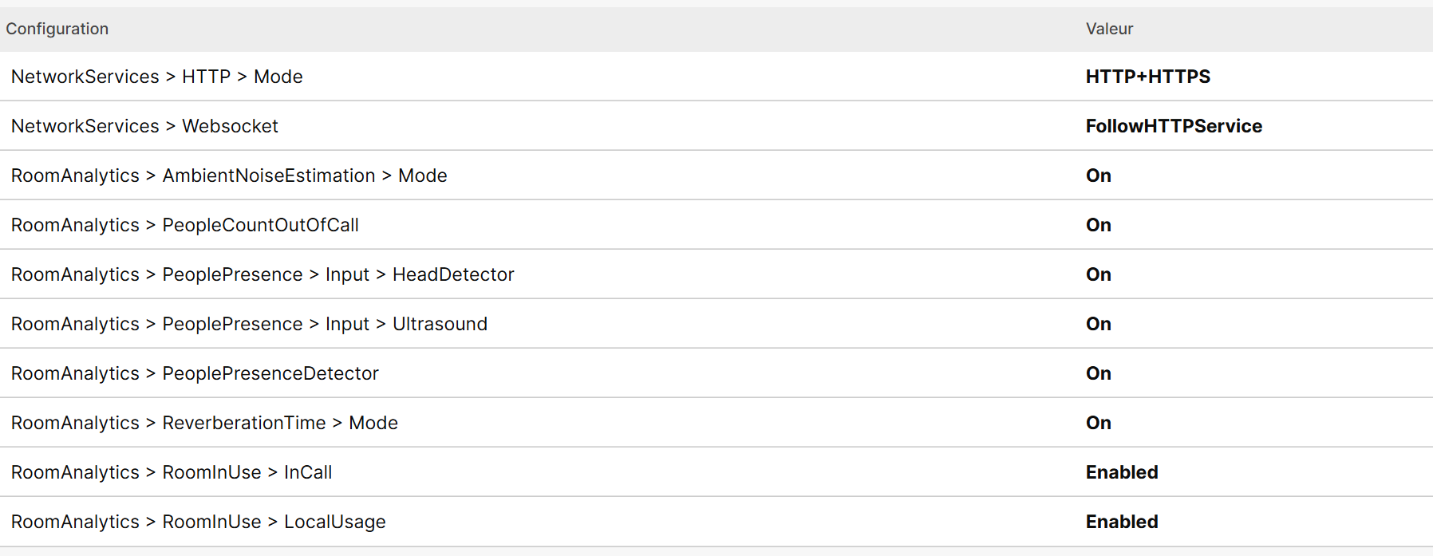Click the Valeur column header
The image size is (1433, 556).
coord(1109,29)
